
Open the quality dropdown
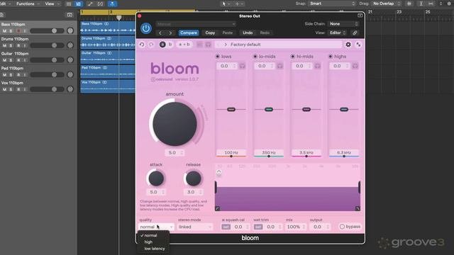point(156,227)
